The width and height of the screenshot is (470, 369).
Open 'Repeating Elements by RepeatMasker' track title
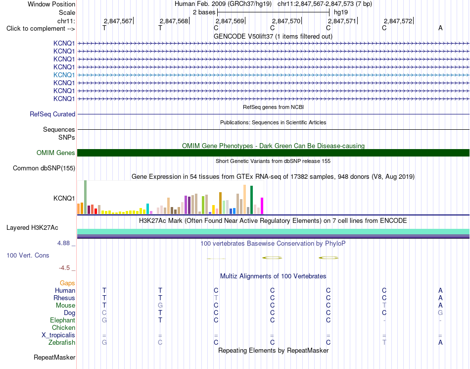[x=273, y=351]
